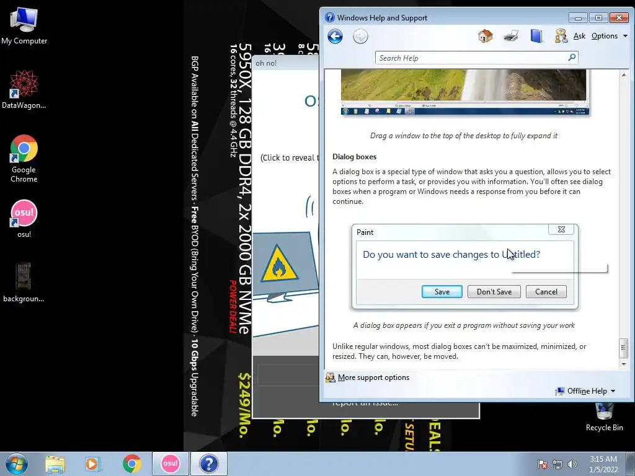This screenshot has height=476, width=635.
Task: Expand the Offline Help dropdown
Action: (x=591, y=391)
